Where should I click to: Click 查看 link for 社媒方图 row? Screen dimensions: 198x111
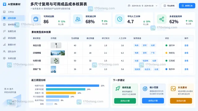[186, 61]
